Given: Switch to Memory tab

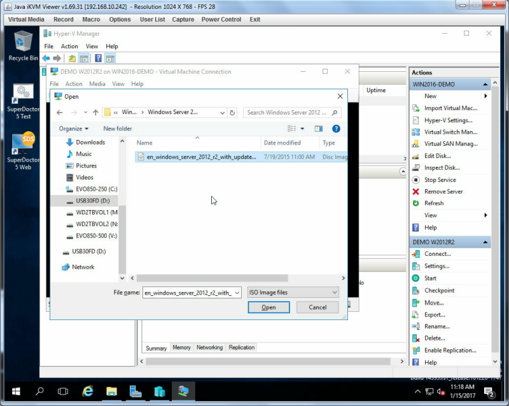Looking at the screenshot, I should pyautogui.click(x=181, y=347).
